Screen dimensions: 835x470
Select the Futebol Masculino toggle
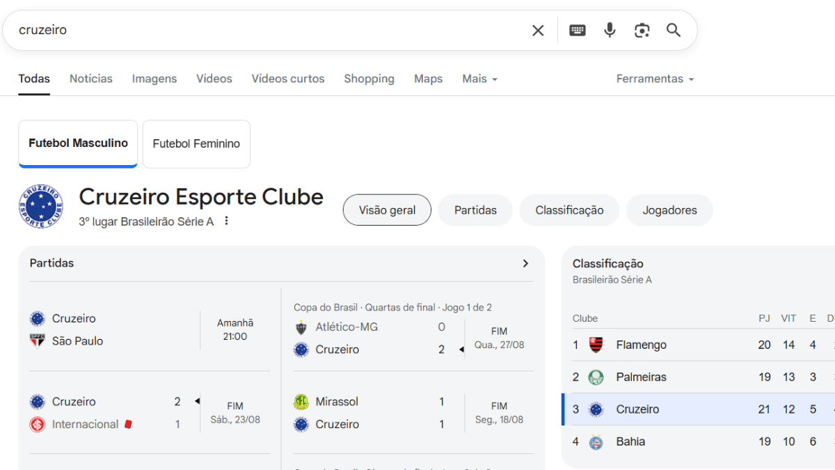pyautogui.click(x=78, y=143)
